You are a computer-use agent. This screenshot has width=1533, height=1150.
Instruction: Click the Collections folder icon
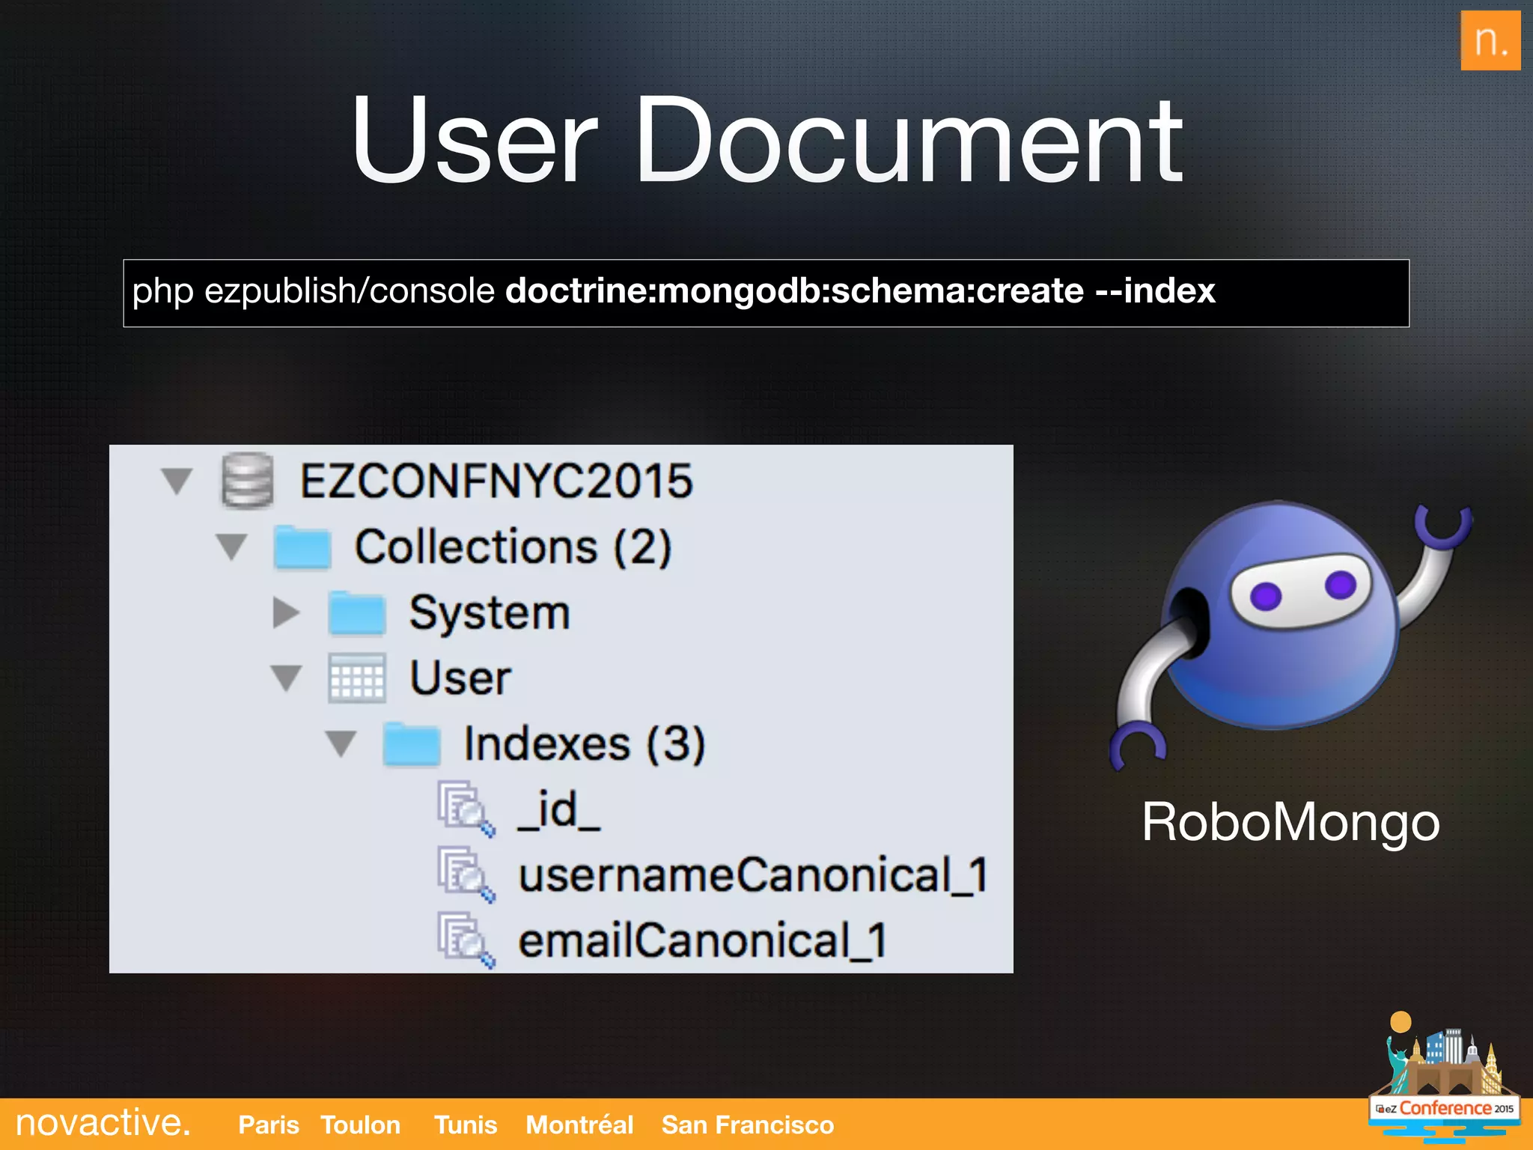(x=302, y=547)
